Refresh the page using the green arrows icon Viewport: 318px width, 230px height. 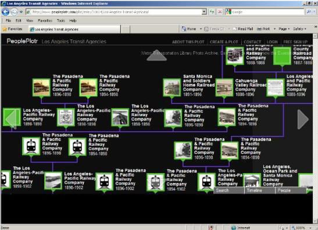(212, 12)
